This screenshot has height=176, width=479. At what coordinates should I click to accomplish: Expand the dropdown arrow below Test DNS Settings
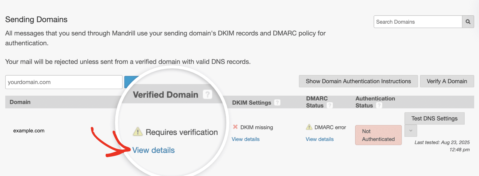411,131
